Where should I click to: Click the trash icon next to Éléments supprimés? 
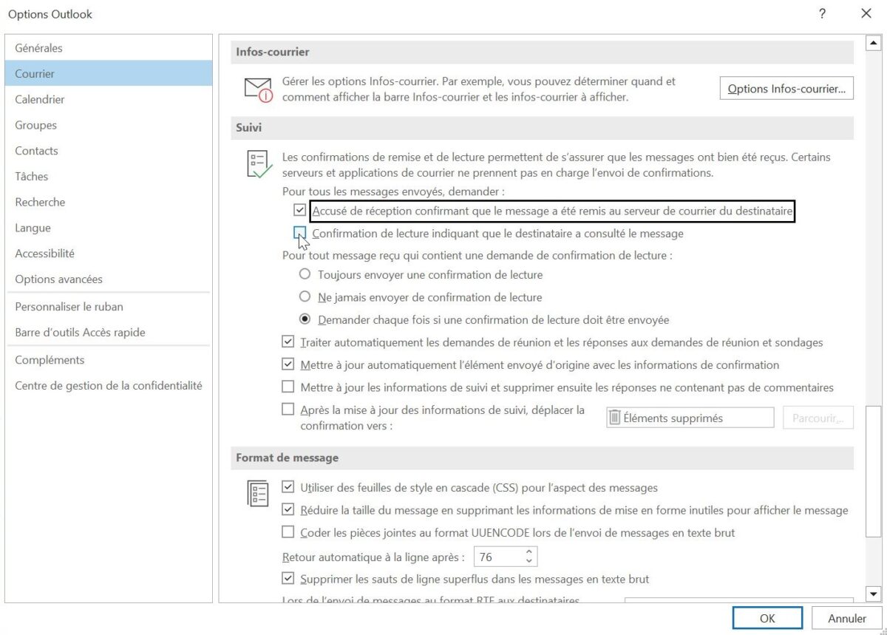tap(614, 417)
